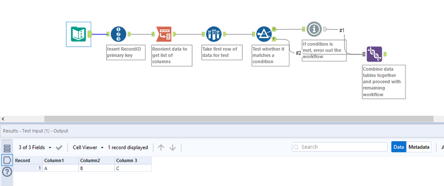444x186 pixels.
Task: Select the Column2 header
Action: [96, 161]
